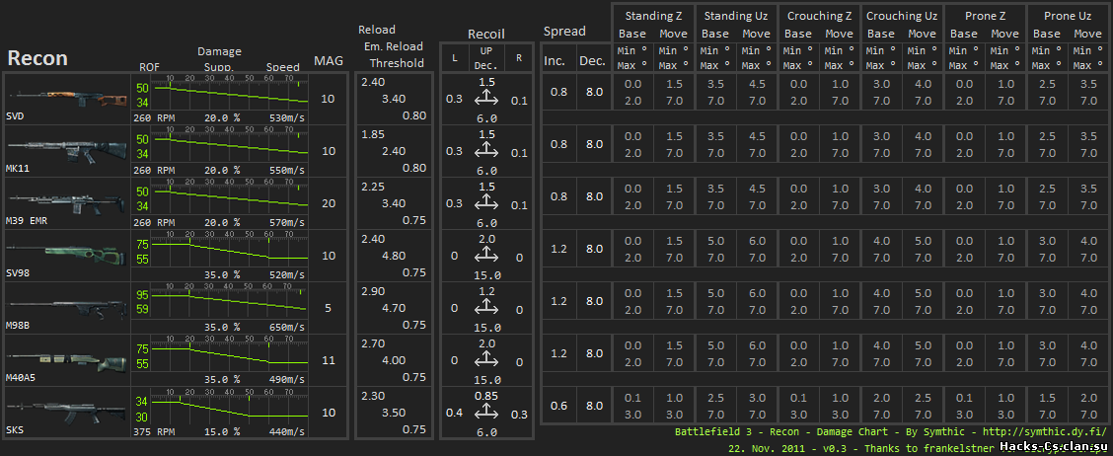
Task: Click the SKS recoil direction arrows icon
Action: [x=486, y=414]
